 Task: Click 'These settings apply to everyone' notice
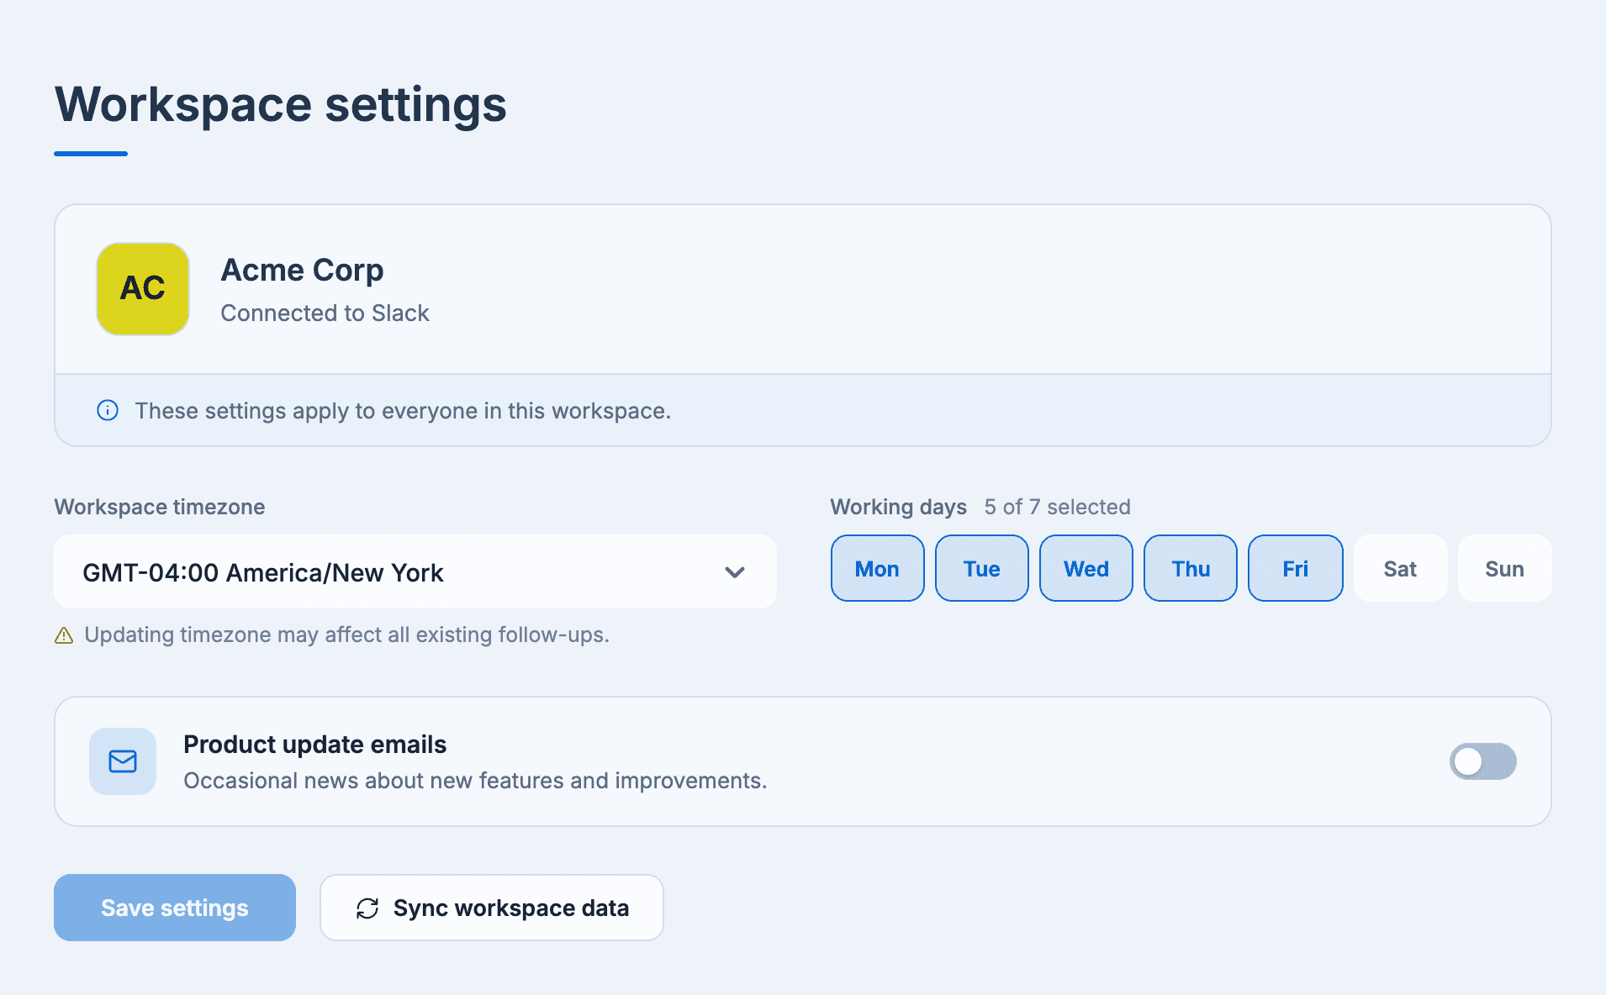pyautogui.click(x=403, y=411)
